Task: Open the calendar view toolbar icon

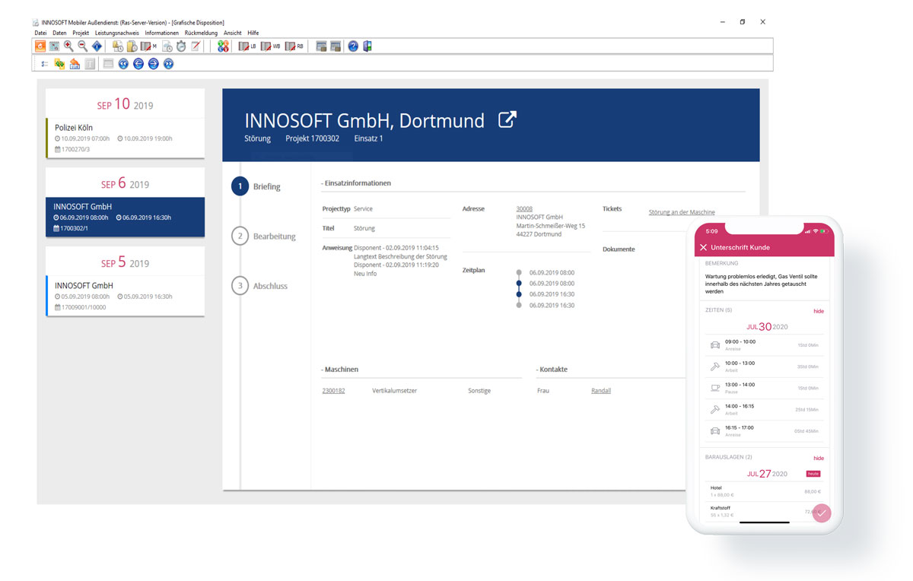Action: [54, 46]
